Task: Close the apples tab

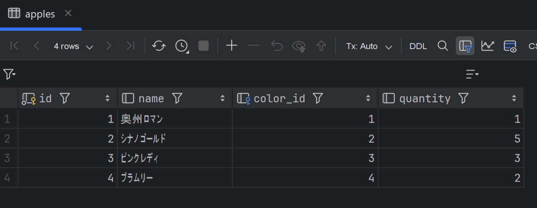Action: [x=68, y=13]
